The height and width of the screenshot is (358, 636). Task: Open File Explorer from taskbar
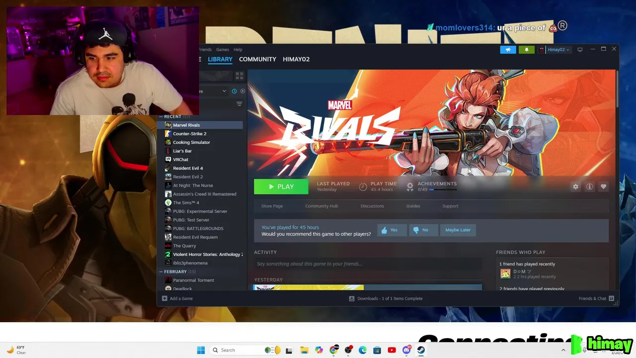click(304, 350)
